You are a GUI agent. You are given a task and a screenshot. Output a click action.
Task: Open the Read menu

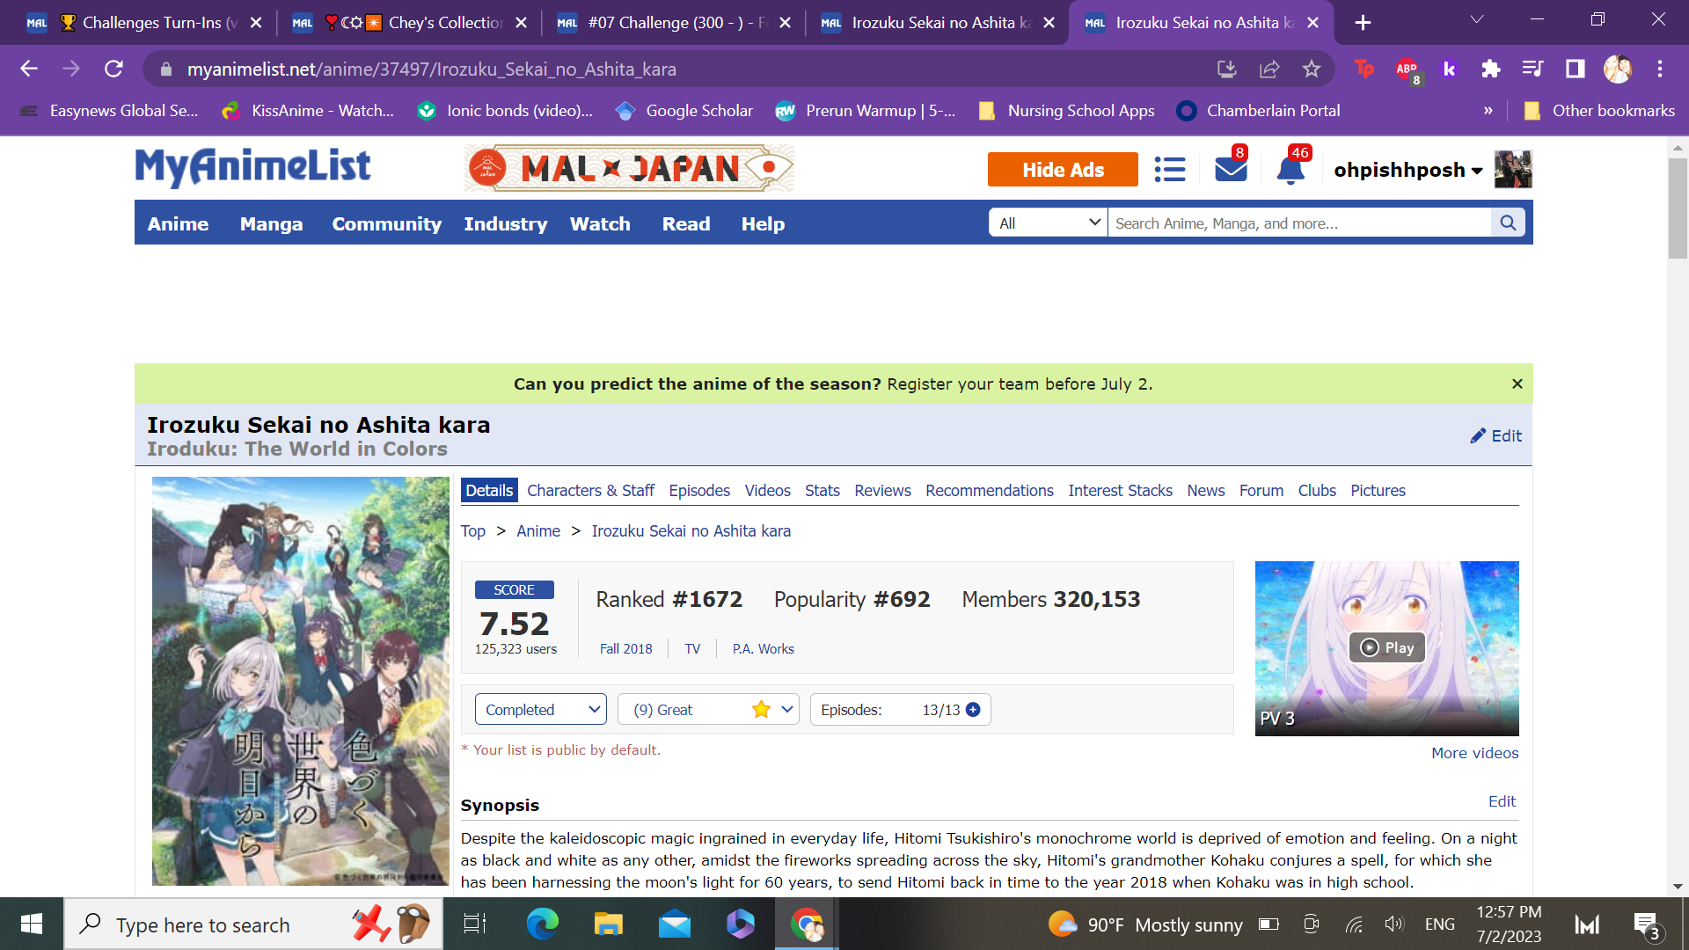686,223
